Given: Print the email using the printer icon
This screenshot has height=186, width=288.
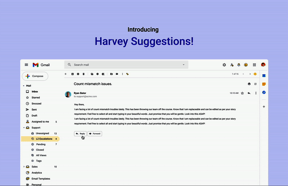Looking at the screenshot, I should tap(249, 84).
